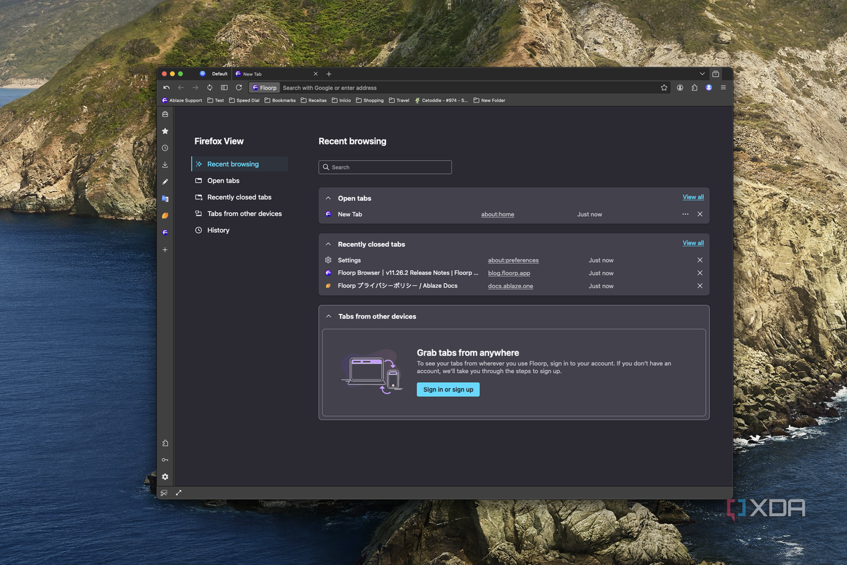Click the screenshot scissors icon in status bar

[164, 493]
